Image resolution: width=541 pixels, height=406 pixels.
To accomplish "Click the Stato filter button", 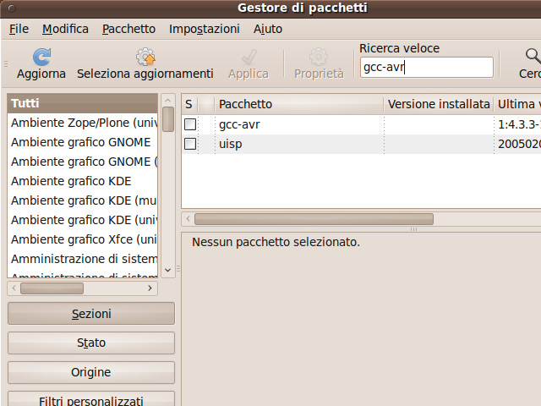I will (91, 343).
